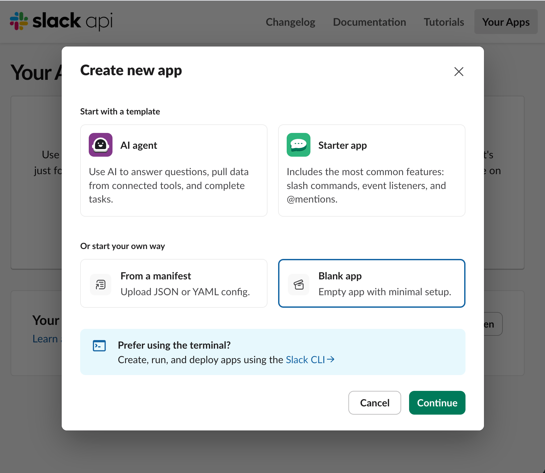Choose the Starter app template card
This screenshot has width=545, height=473.
[372, 171]
